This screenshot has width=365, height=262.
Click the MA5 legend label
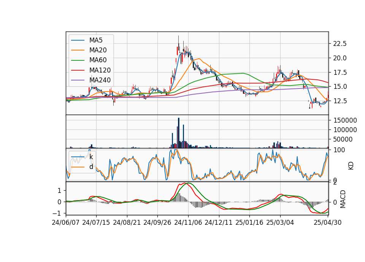[x=96, y=40]
